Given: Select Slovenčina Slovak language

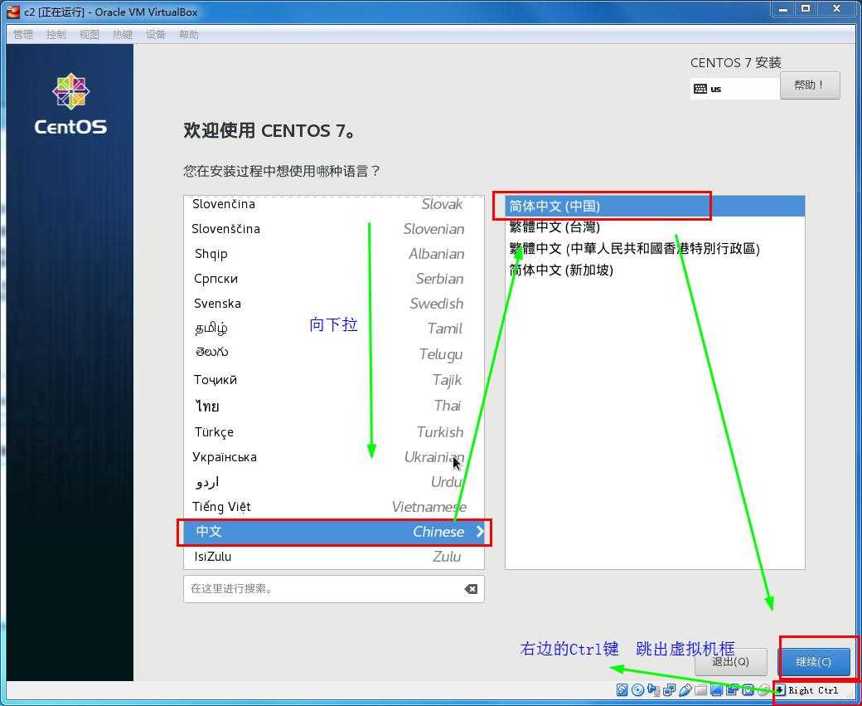Looking at the screenshot, I should point(334,204).
